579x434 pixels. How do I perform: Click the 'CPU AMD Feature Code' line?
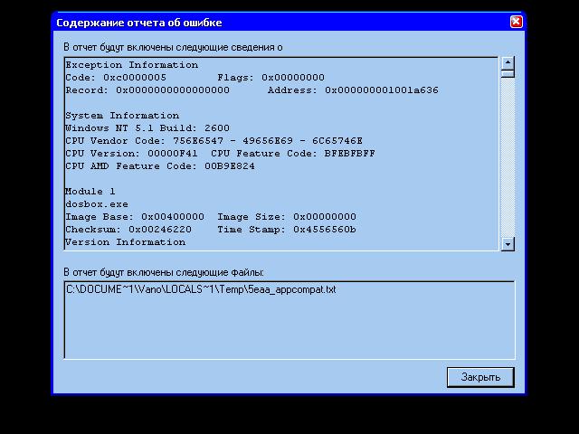159,166
